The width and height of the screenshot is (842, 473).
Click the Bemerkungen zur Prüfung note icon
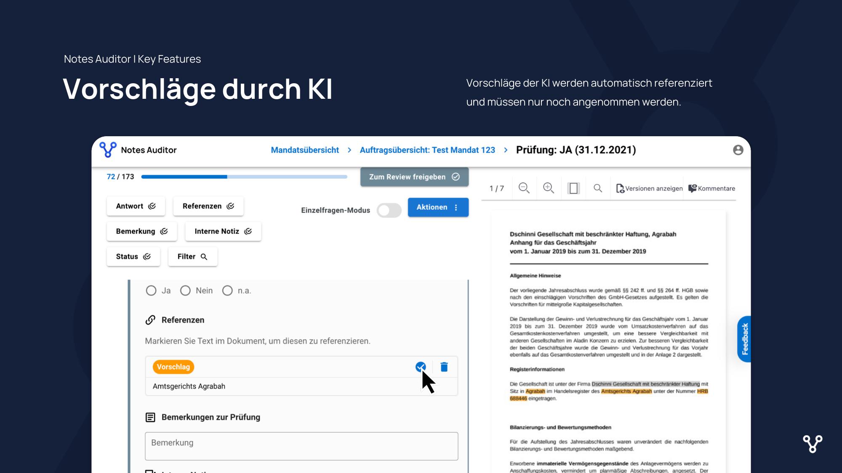pyautogui.click(x=150, y=417)
